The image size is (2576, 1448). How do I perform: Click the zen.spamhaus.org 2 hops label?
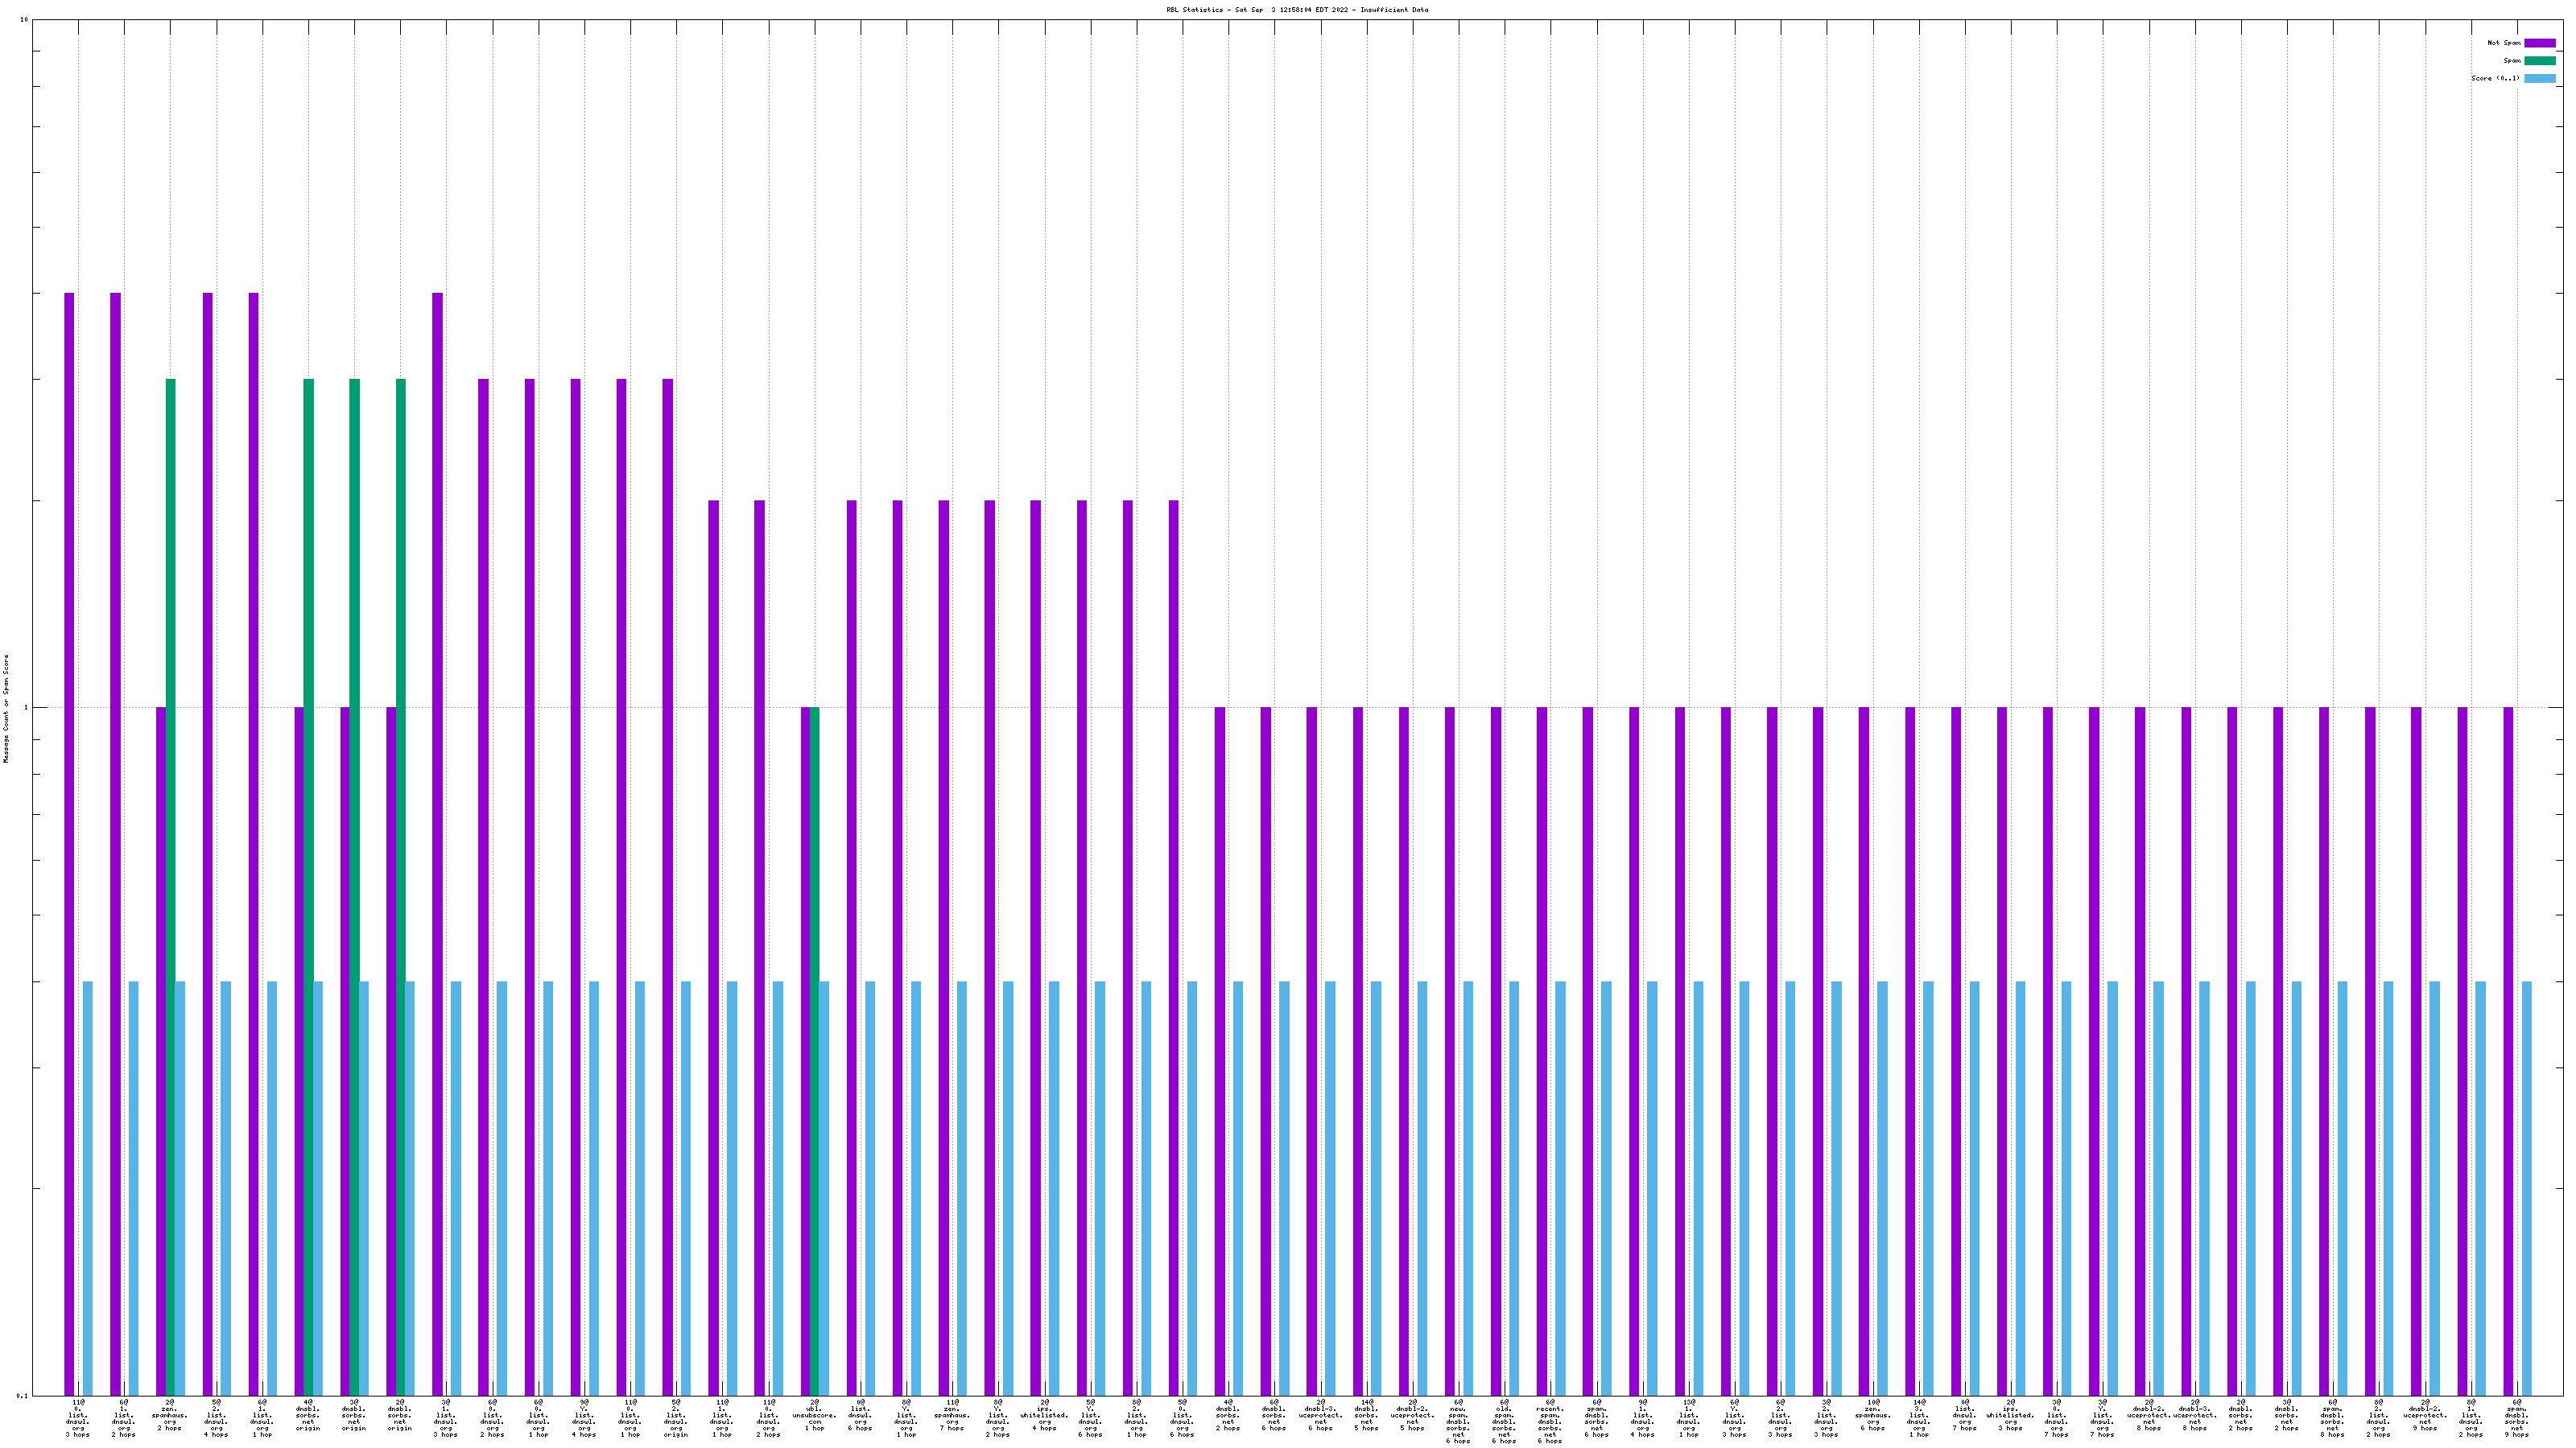tap(170, 1416)
